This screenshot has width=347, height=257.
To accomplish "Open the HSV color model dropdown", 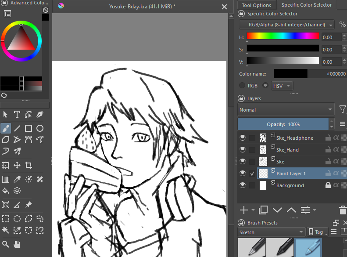I will [x=282, y=86].
